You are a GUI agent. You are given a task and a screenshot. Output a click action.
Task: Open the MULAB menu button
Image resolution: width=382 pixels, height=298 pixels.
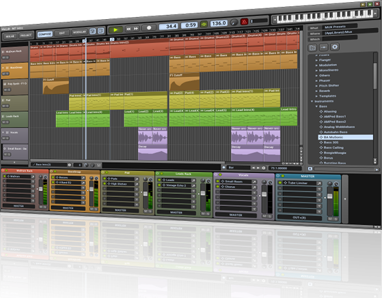click(x=10, y=36)
